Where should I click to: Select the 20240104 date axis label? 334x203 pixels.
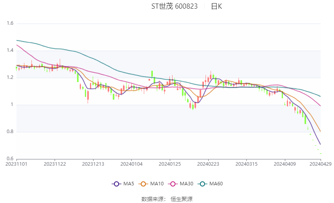point(131,164)
